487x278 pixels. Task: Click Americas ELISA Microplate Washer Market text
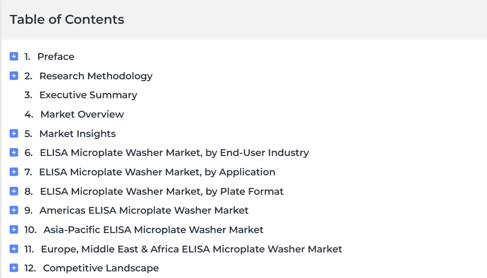144,210
